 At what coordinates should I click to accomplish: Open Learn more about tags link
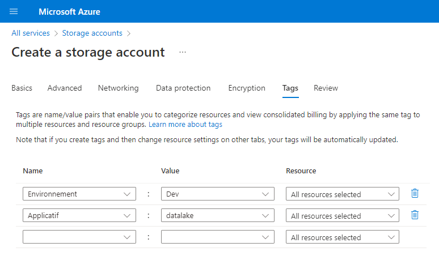[185, 125]
